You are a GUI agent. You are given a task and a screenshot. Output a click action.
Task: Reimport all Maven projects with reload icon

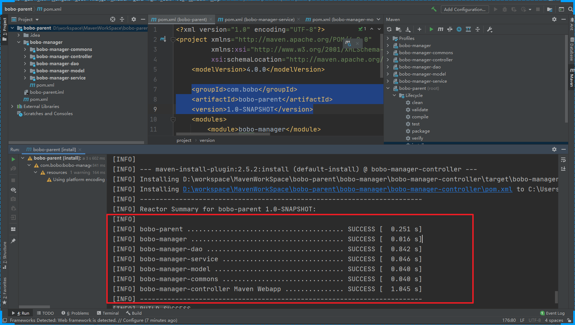point(389,29)
